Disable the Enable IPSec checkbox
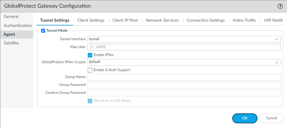Screen dimensions: 287x128 click(90, 55)
